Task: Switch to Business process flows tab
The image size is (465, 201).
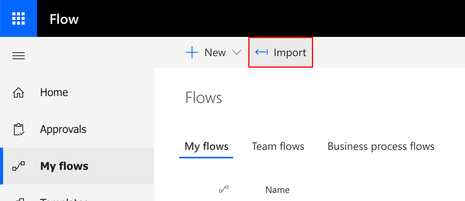Action: (381, 146)
